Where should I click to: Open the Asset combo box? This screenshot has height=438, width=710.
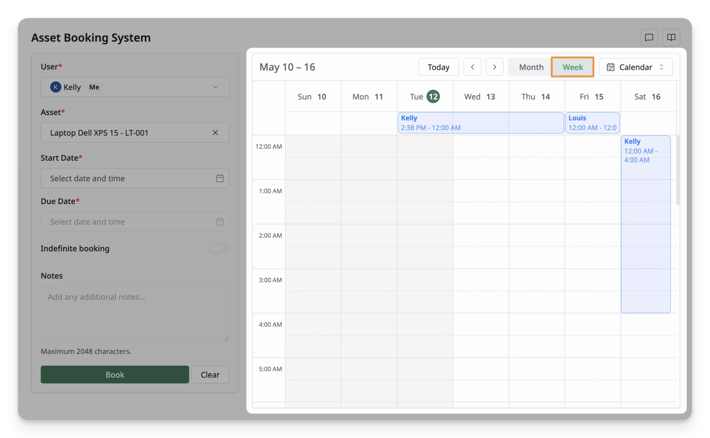click(135, 133)
